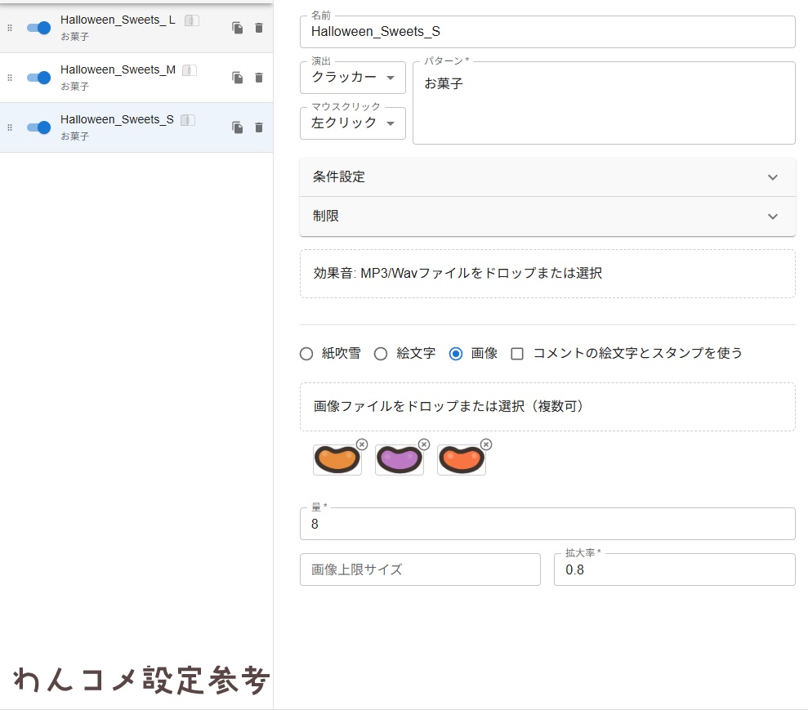Click the 効果音 MP3/Wav file select area
808x710 pixels.
(x=547, y=274)
